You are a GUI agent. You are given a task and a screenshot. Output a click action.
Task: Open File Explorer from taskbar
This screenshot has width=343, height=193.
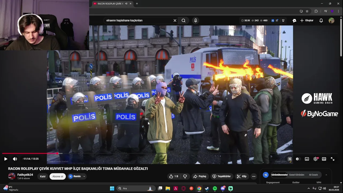[x=168, y=188]
